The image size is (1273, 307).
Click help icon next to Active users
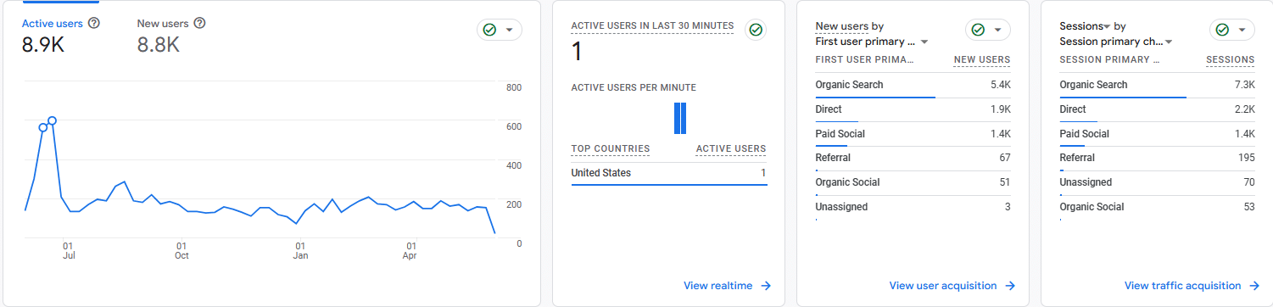pos(94,23)
